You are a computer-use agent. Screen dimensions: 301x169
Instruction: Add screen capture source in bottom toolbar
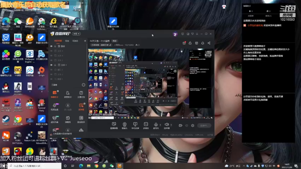(x=114, y=125)
